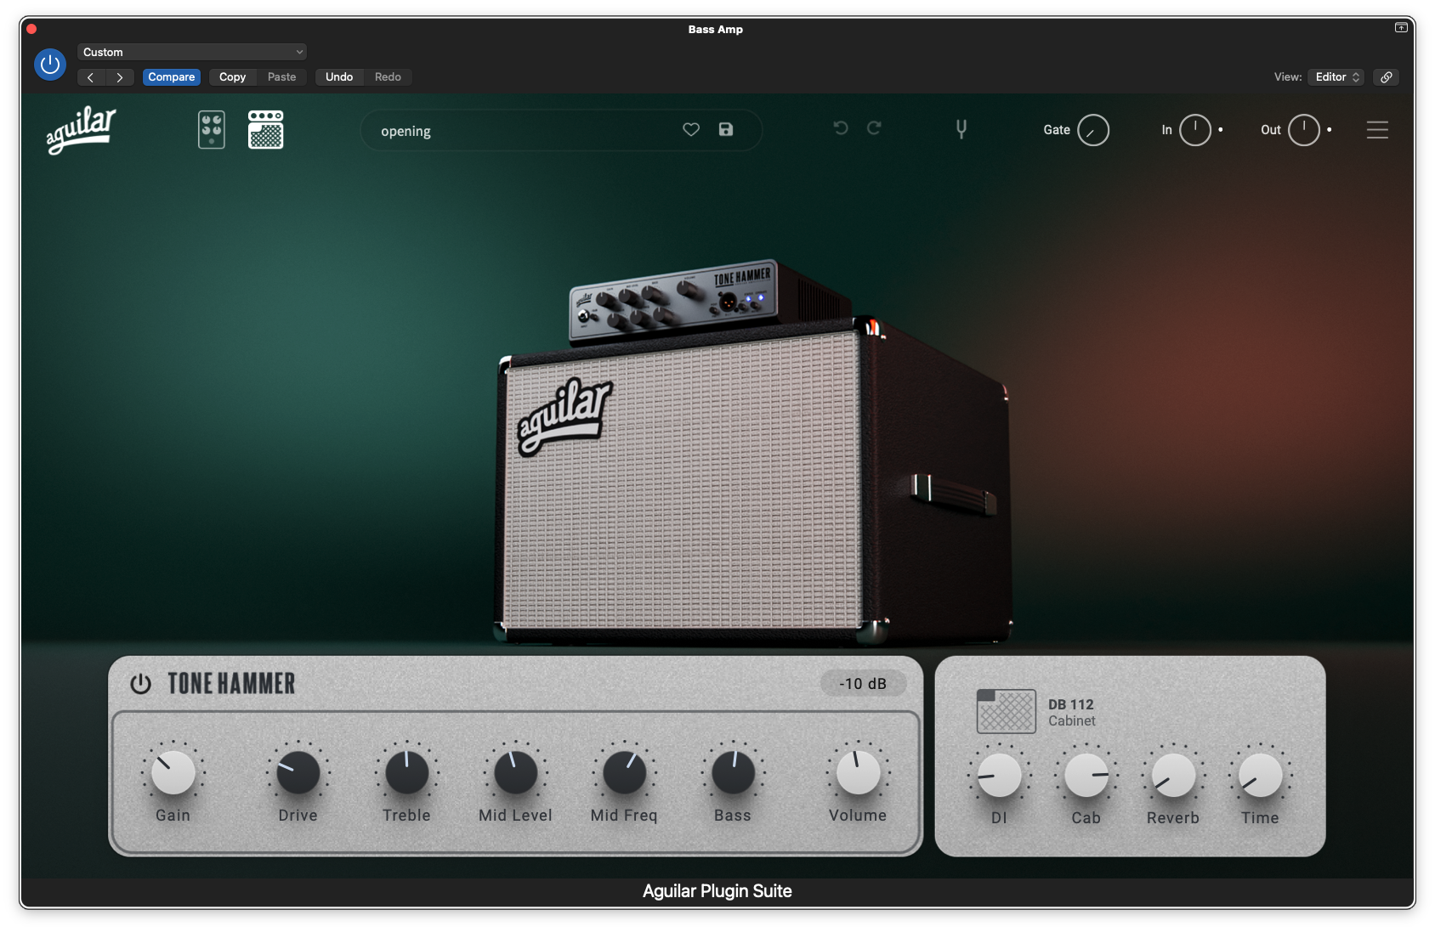Click the Copy button
This screenshot has width=1435, height=932.
(232, 77)
